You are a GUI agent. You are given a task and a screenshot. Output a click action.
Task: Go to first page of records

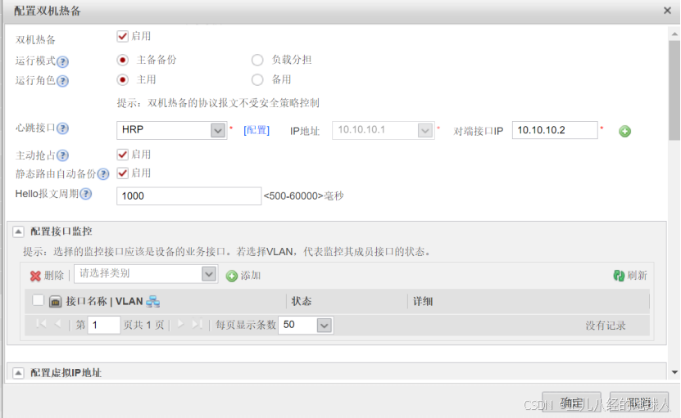(41, 325)
